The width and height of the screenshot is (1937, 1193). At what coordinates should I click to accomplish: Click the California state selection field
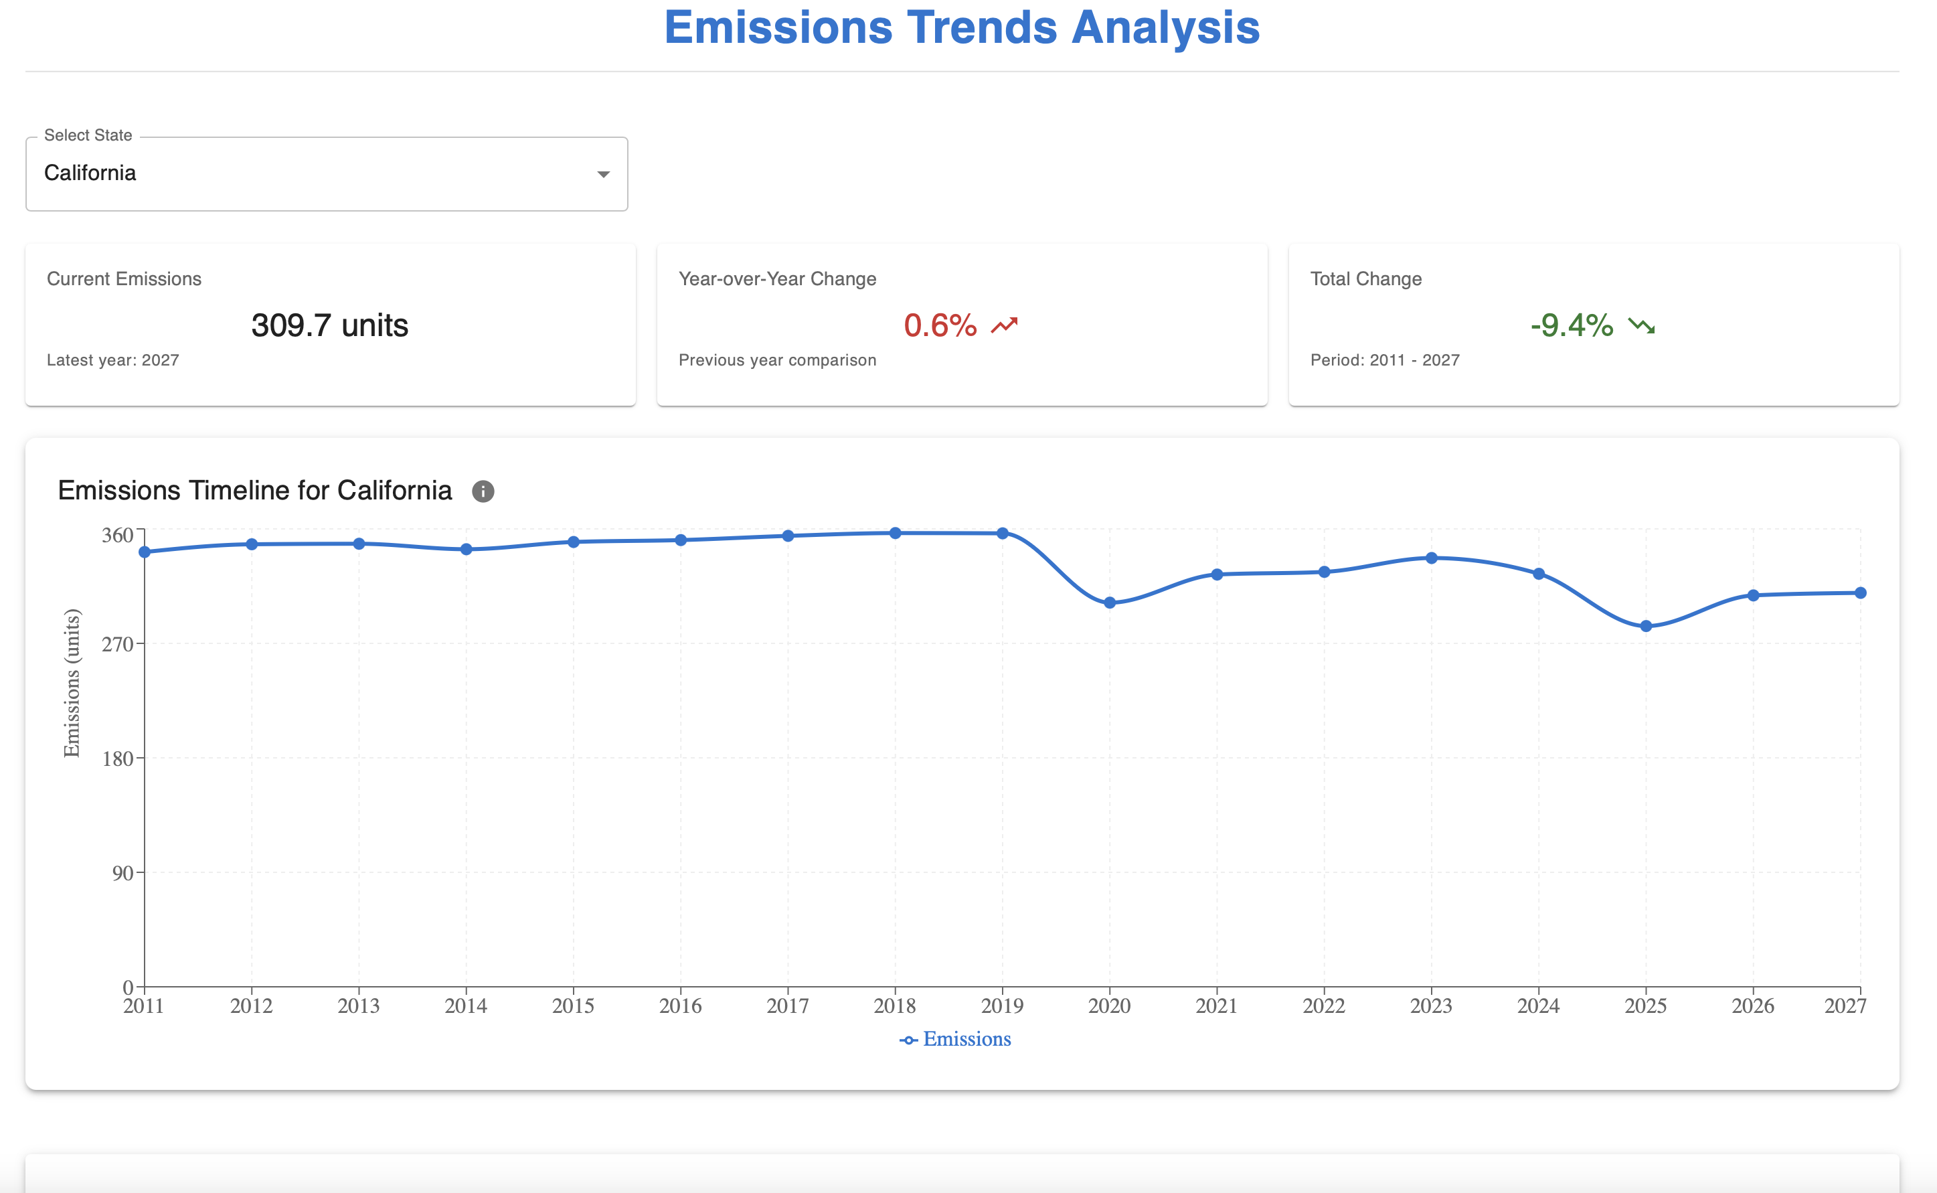pos(315,173)
